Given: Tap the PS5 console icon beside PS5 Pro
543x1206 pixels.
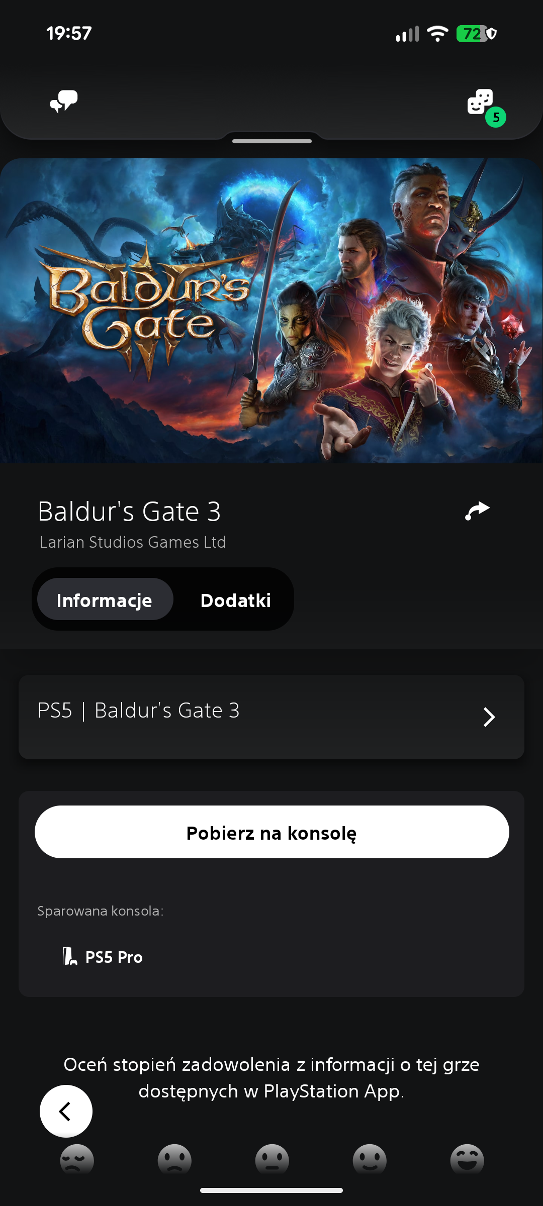Looking at the screenshot, I should point(70,956).
